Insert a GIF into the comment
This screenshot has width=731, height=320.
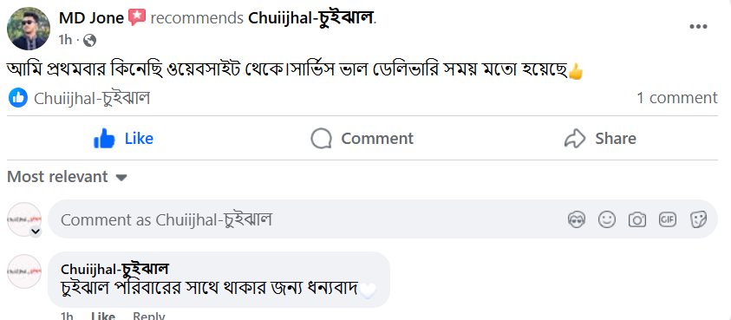(x=667, y=219)
